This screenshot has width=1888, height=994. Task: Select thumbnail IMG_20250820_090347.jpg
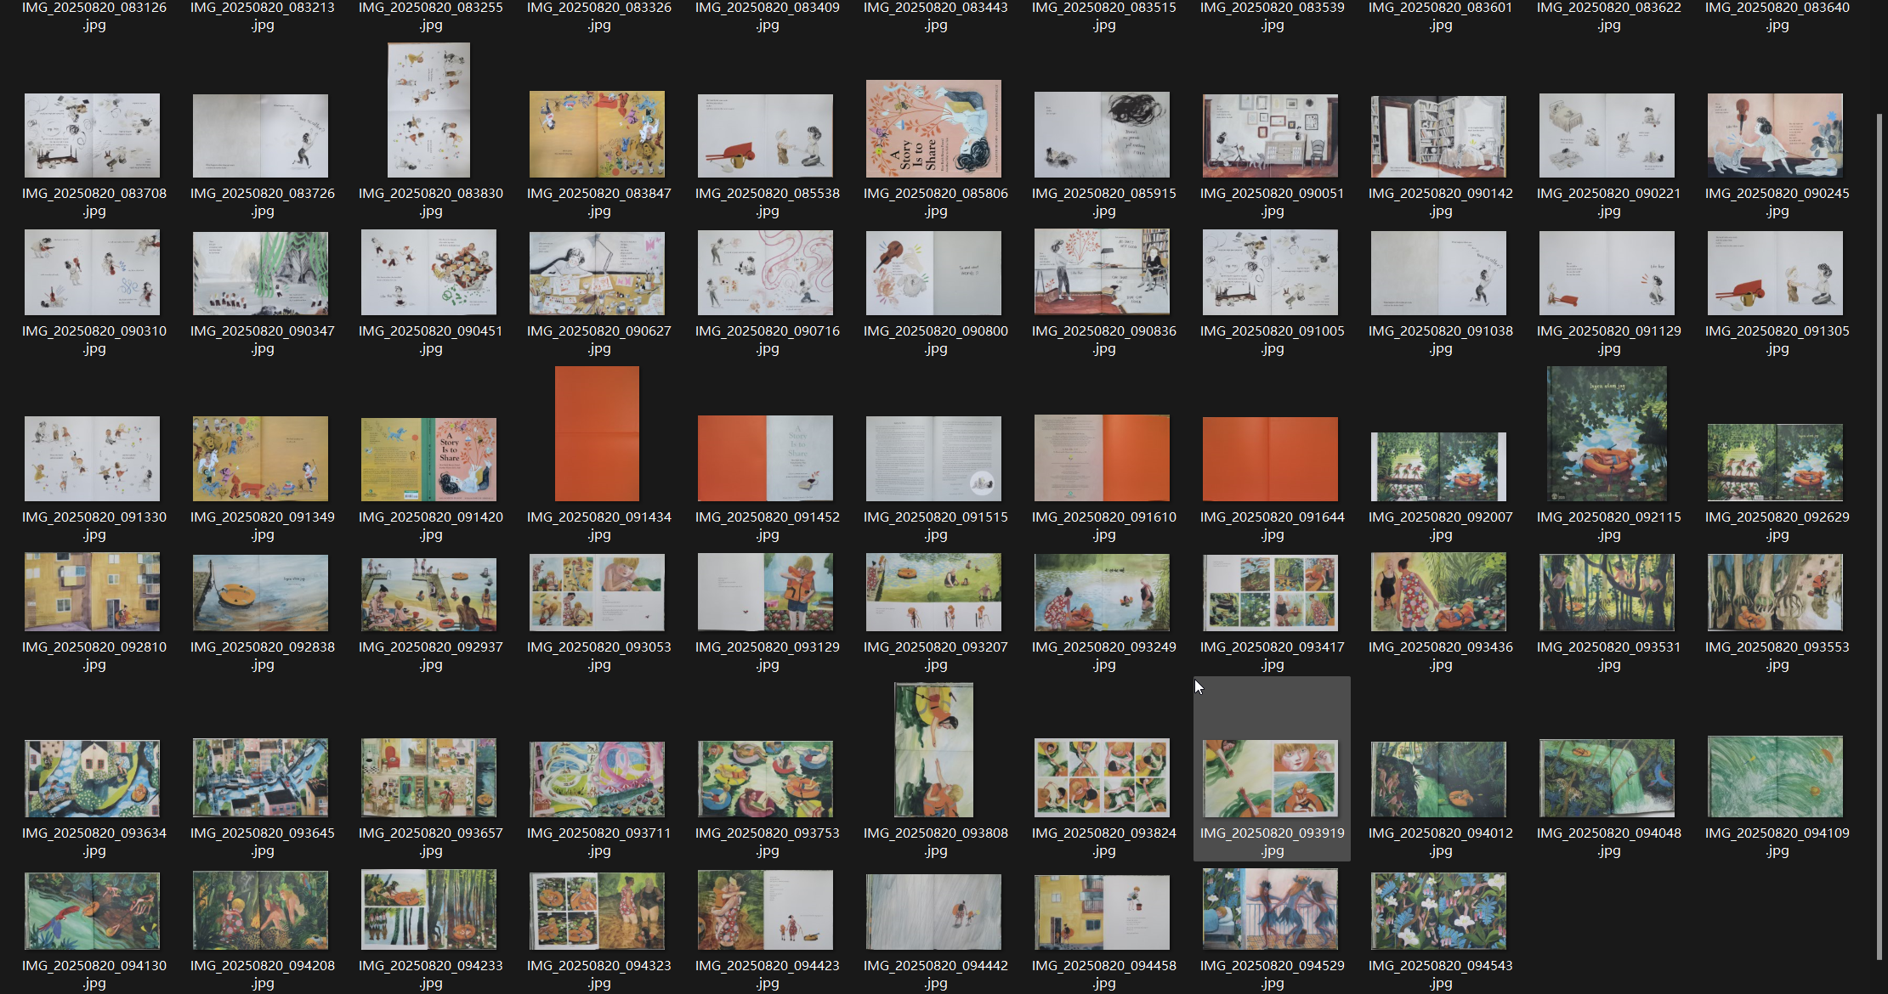tap(260, 273)
